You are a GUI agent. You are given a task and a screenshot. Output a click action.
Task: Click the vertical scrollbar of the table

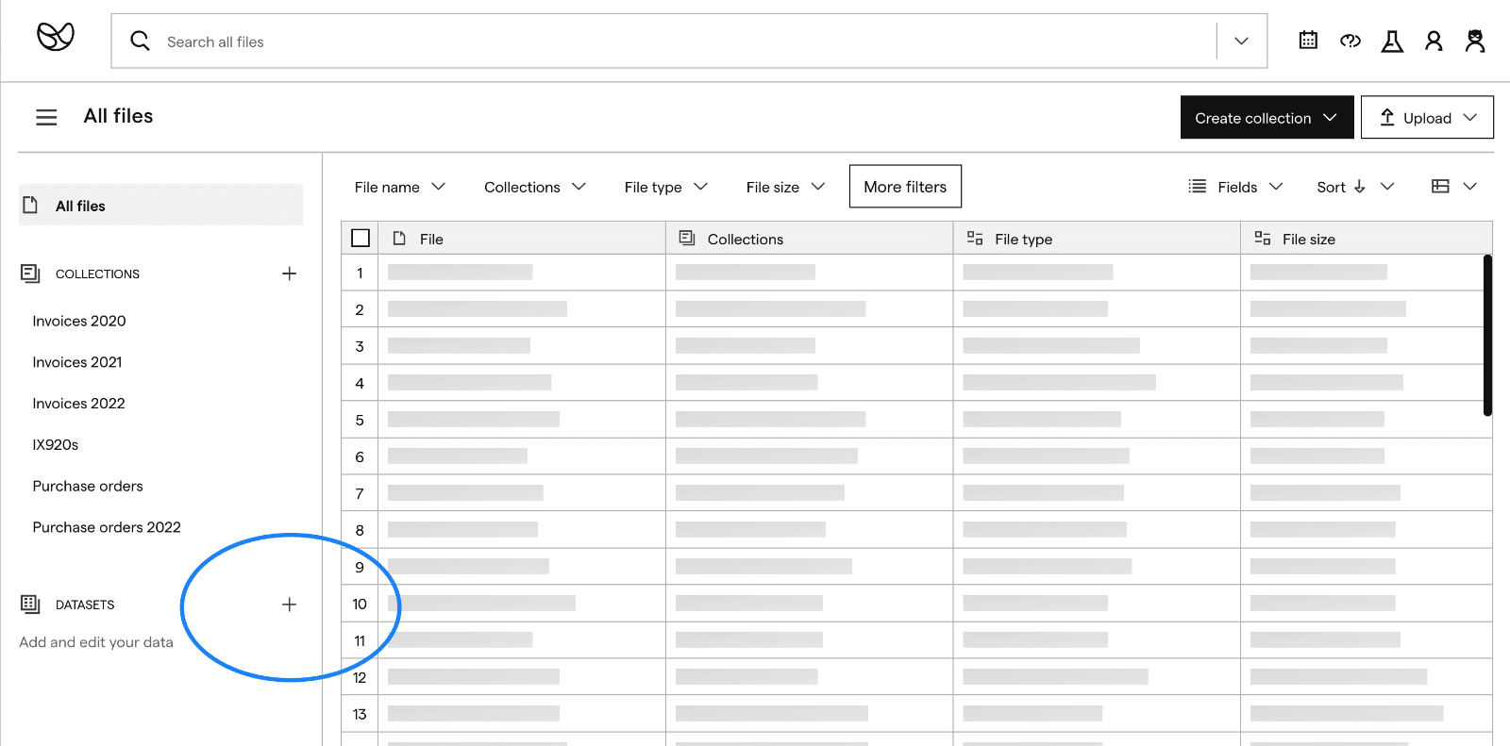tap(1487, 335)
